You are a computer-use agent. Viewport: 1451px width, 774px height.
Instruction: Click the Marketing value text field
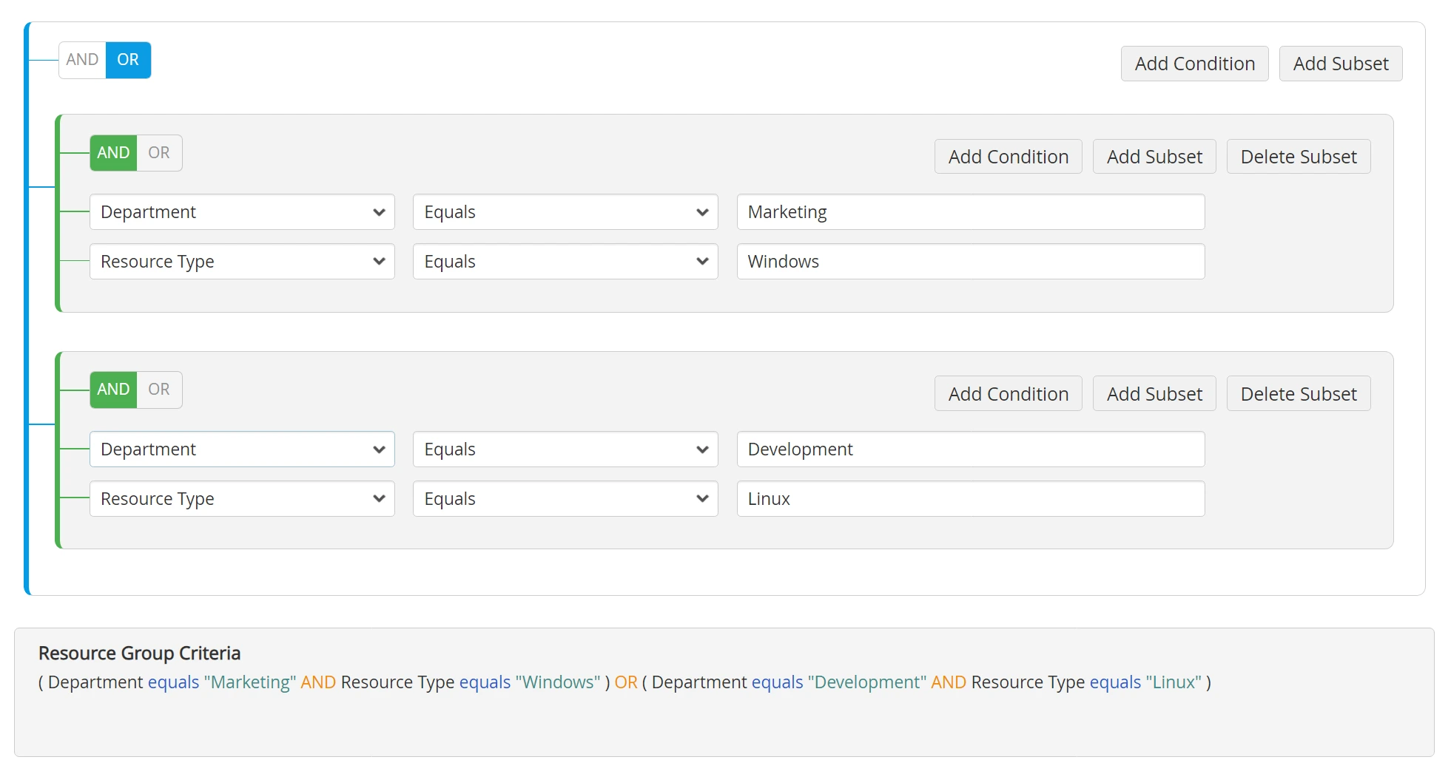pos(970,212)
